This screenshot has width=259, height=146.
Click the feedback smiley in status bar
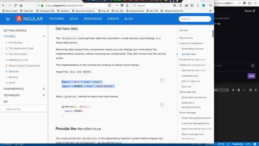(x=255, y=144)
